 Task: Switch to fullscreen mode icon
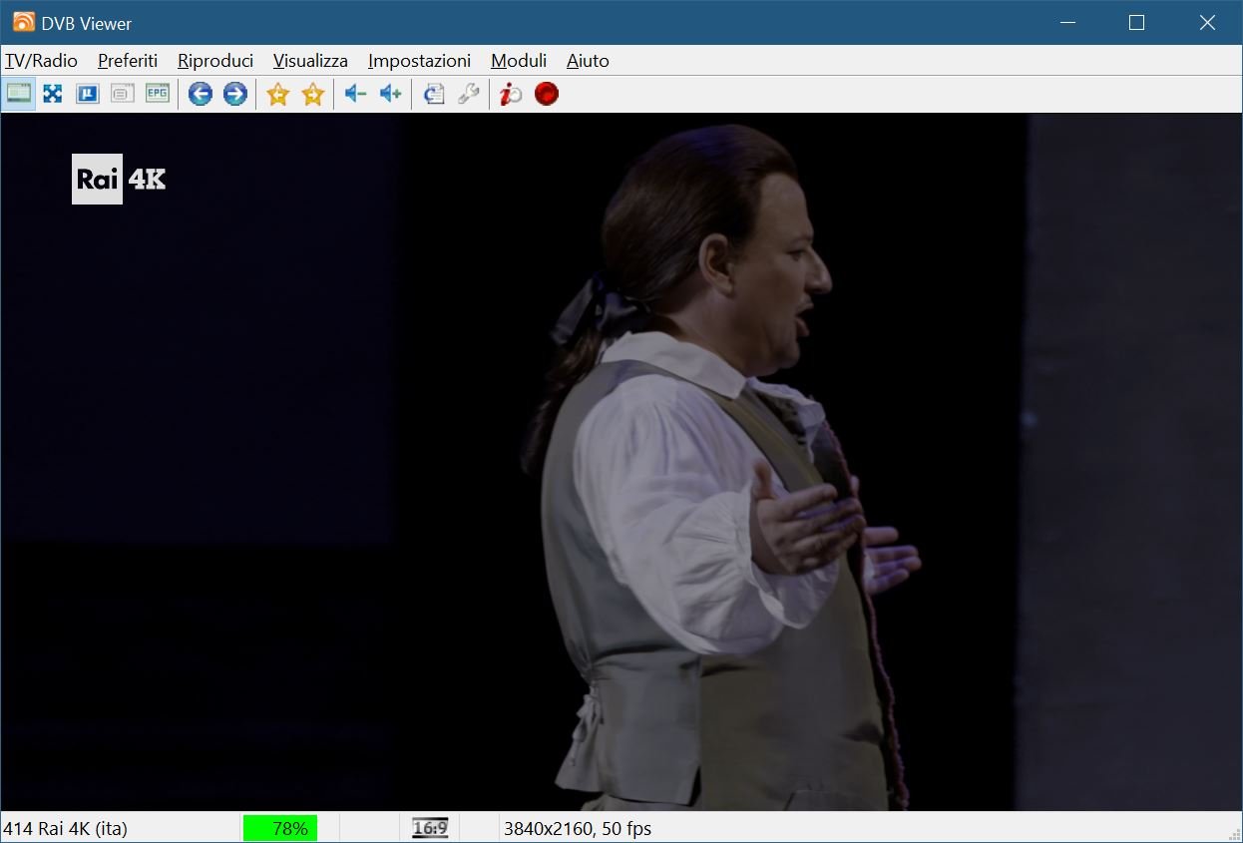[53, 94]
